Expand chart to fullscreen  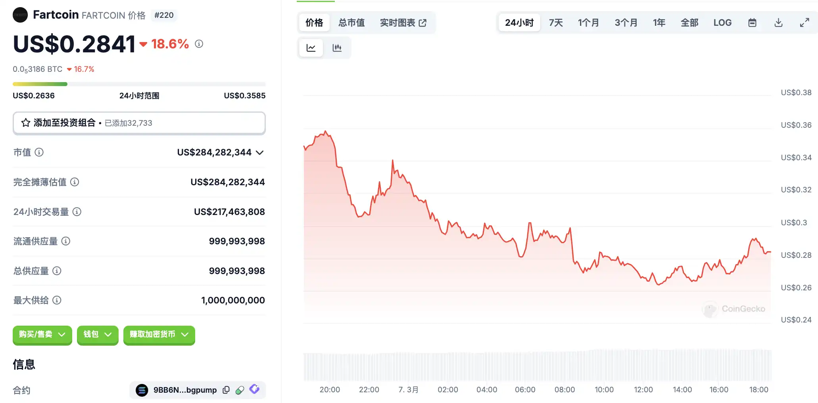pos(804,23)
